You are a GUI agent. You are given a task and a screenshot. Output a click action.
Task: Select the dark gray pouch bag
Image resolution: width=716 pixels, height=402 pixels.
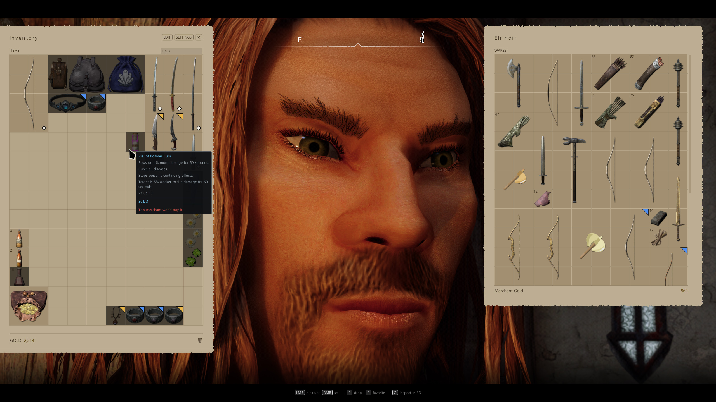tap(87, 74)
